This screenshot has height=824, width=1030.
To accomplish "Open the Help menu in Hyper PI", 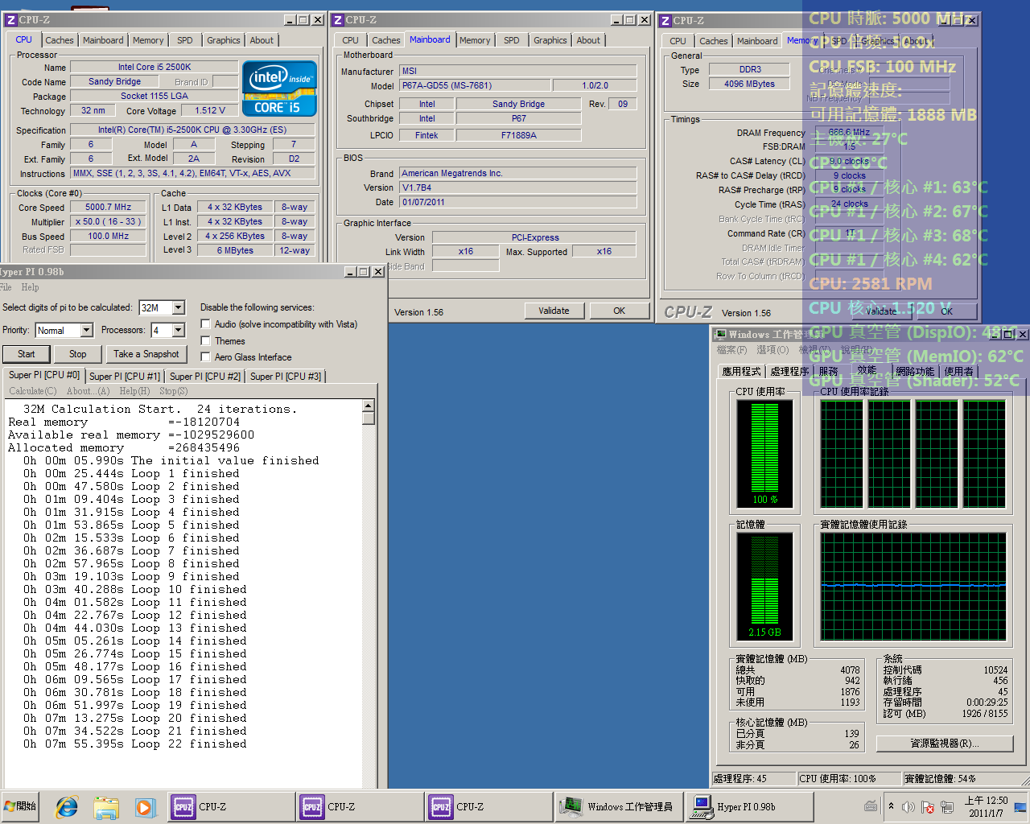I will coord(30,287).
